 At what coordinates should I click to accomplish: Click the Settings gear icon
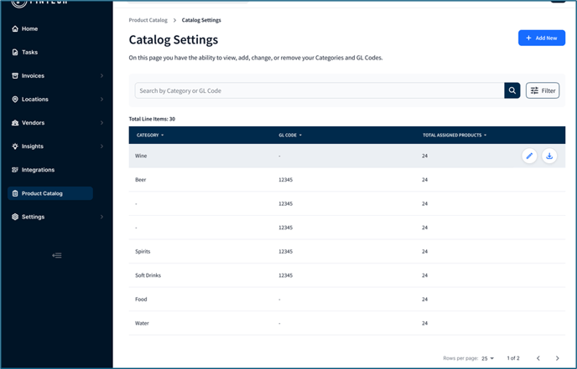[15, 217]
